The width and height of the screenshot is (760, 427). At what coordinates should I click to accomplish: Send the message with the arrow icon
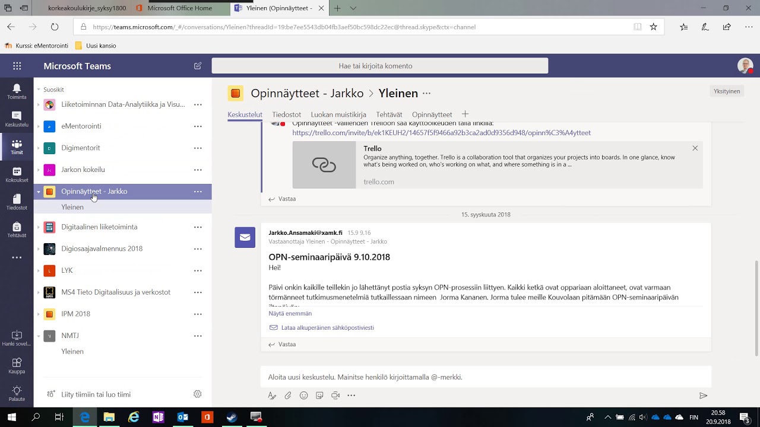point(703,396)
